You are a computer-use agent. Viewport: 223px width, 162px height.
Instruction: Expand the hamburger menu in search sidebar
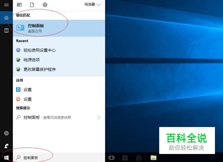(6, 5)
